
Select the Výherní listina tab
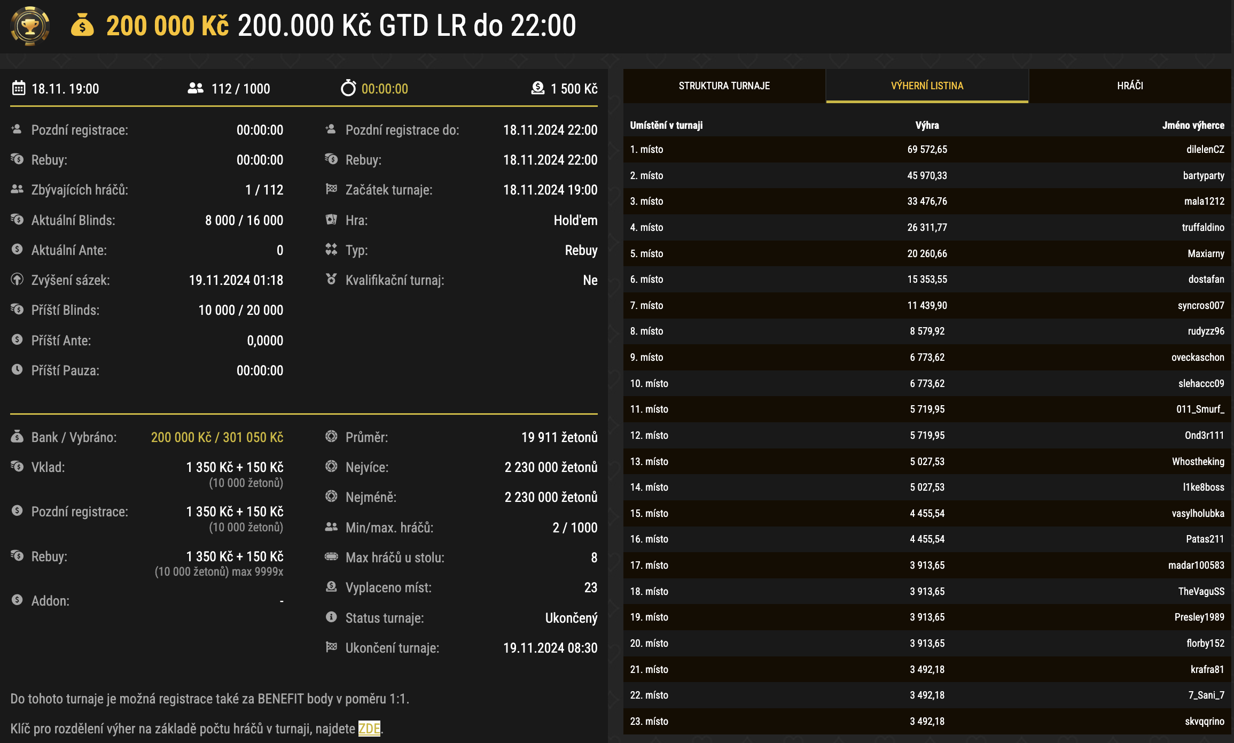[927, 86]
